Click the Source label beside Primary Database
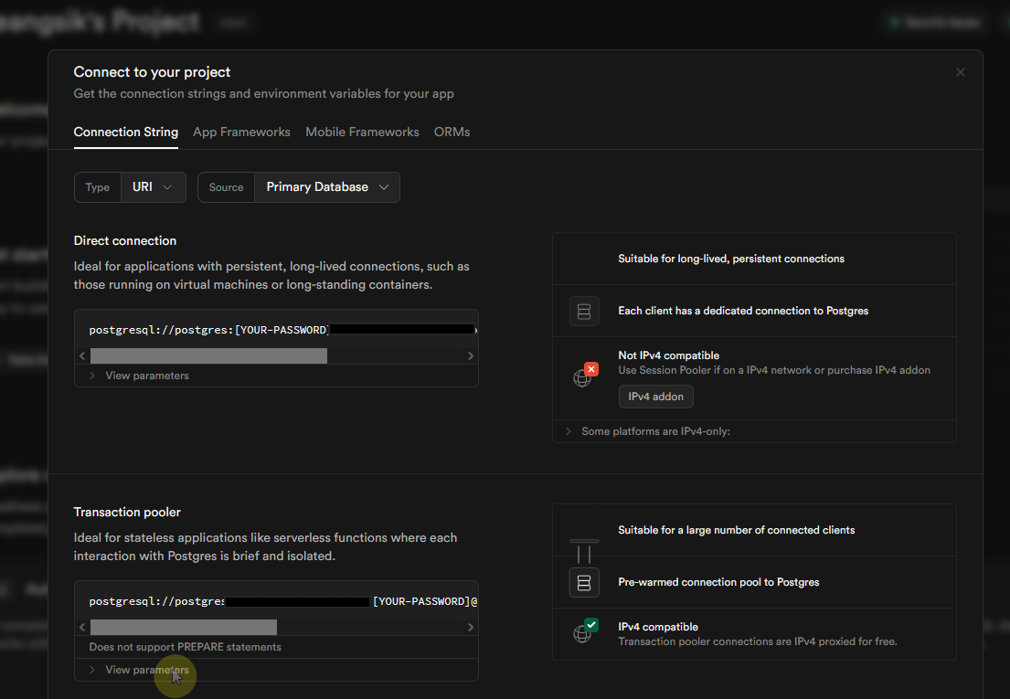This screenshot has height=699, width=1010. [x=226, y=187]
